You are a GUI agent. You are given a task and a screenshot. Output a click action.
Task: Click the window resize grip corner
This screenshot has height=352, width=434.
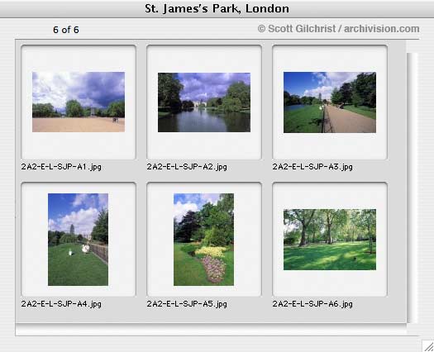(x=428, y=346)
